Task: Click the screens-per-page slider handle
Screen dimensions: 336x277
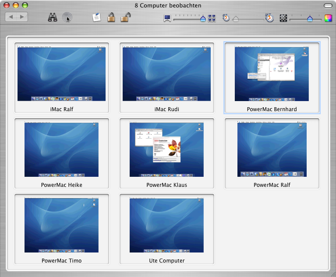Action: (x=202, y=19)
